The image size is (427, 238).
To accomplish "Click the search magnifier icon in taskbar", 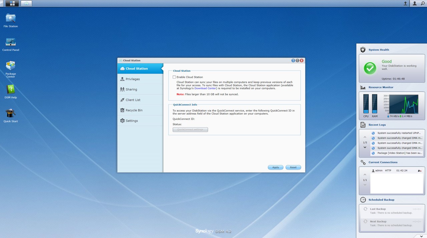I will click(x=423, y=3).
